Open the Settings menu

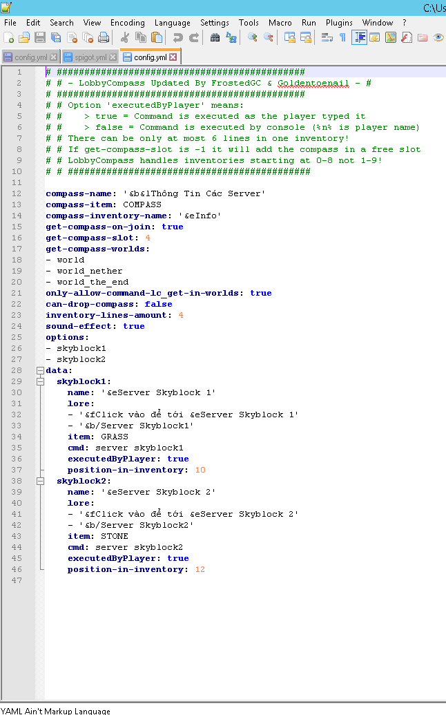point(215,23)
